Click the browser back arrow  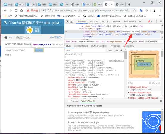click(5, 10)
